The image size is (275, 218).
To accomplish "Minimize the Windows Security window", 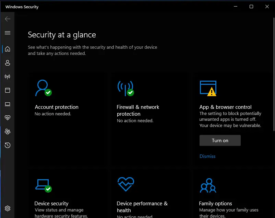I will [x=236, y=7].
